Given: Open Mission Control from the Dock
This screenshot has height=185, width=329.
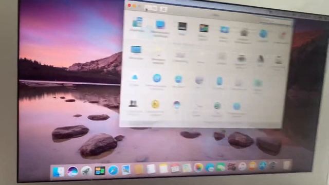Looking at the screenshot, I should point(100,171).
